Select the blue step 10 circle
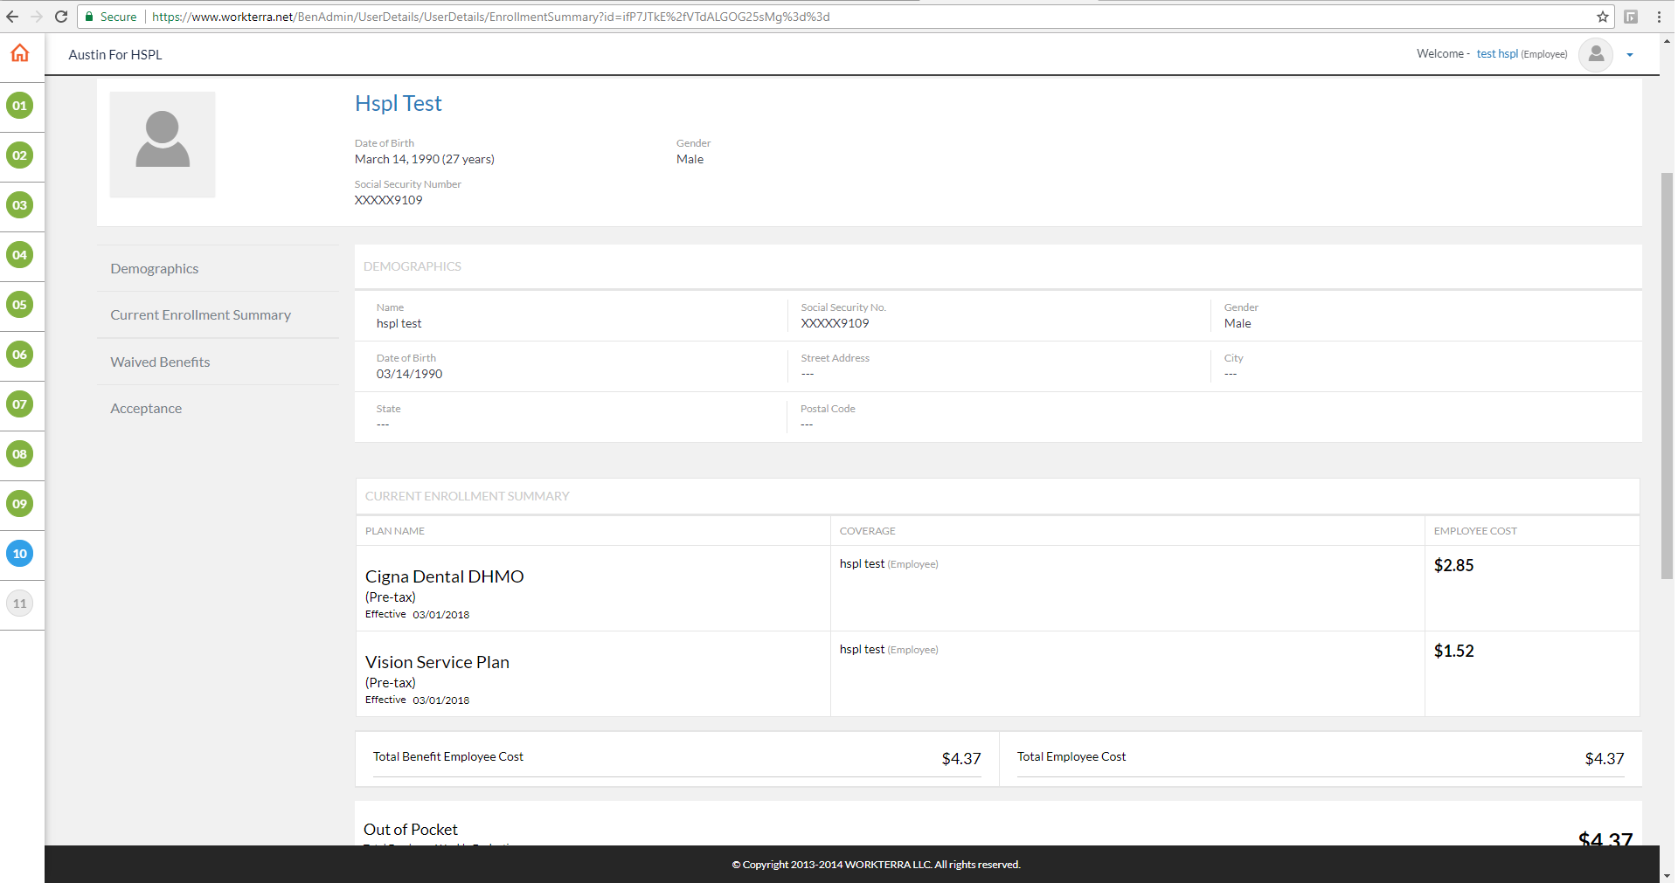 pyautogui.click(x=19, y=554)
